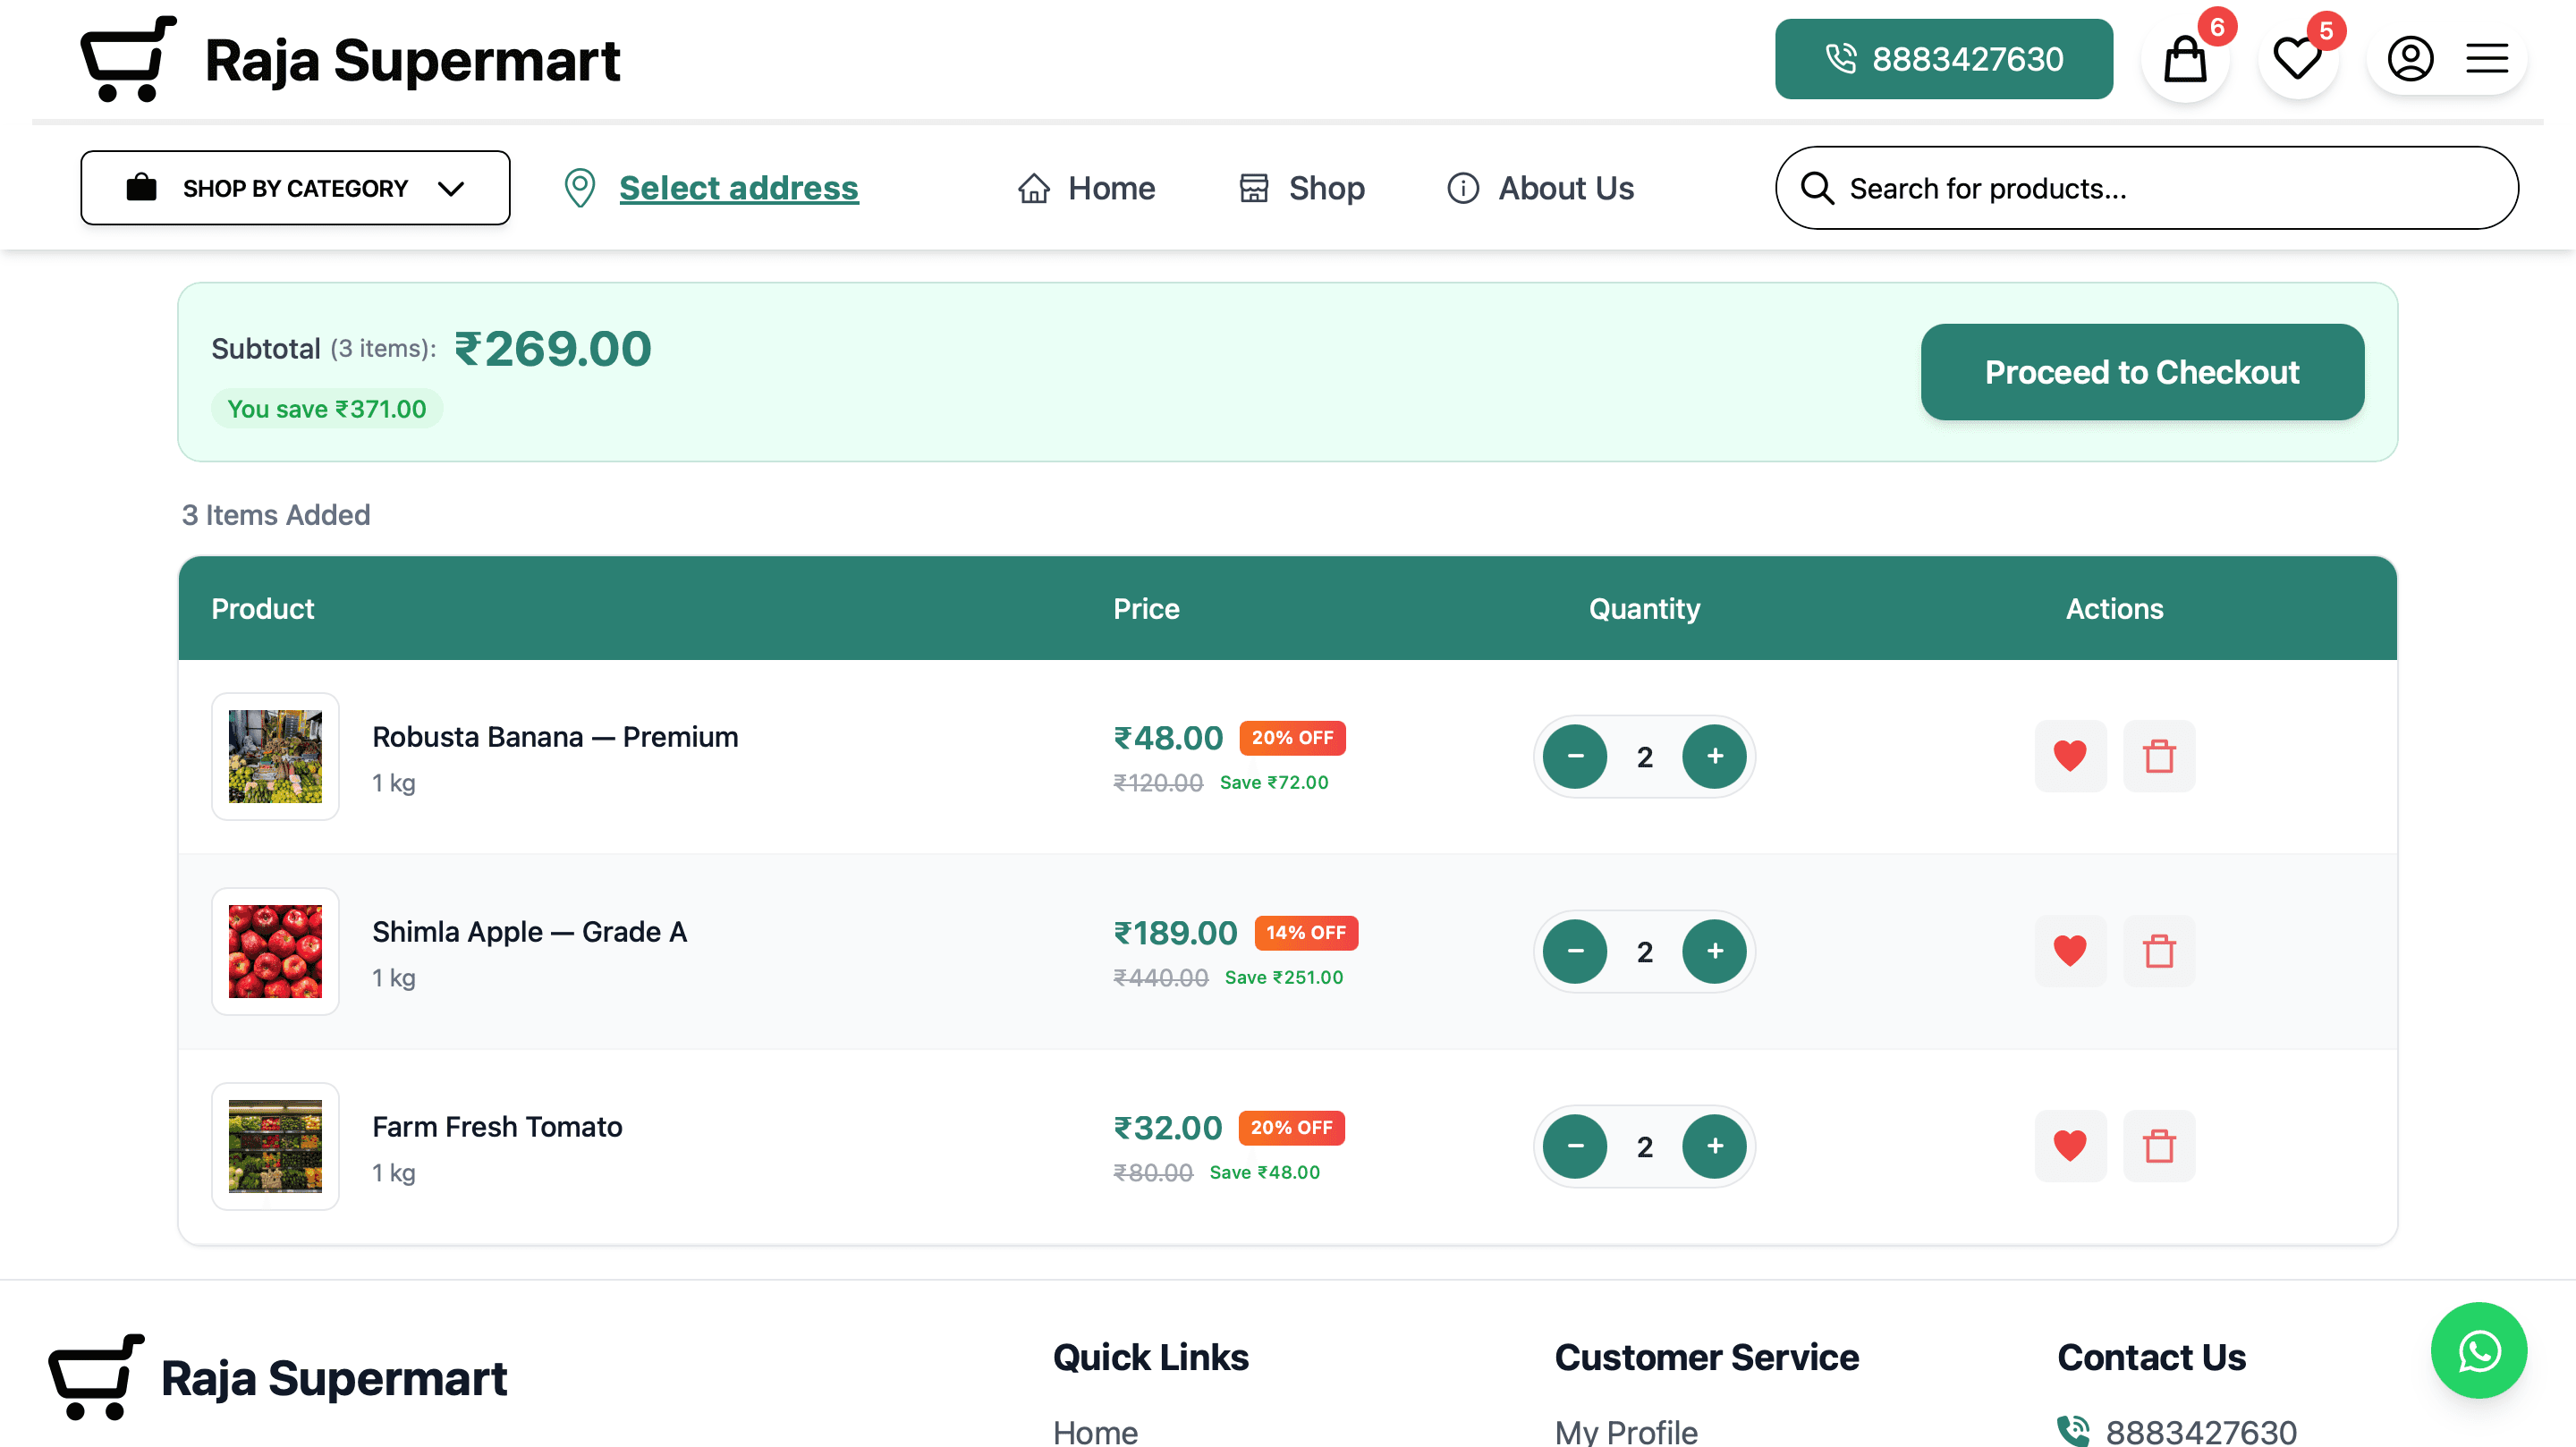The height and width of the screenshot is (1447, 2576).
Task: Click the struck-through ₹80.00 original price
Action: pos(1153,1172)
